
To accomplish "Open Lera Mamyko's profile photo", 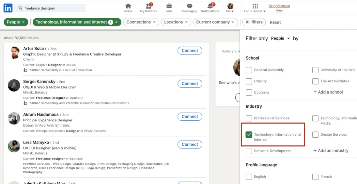I will point(14,146).
